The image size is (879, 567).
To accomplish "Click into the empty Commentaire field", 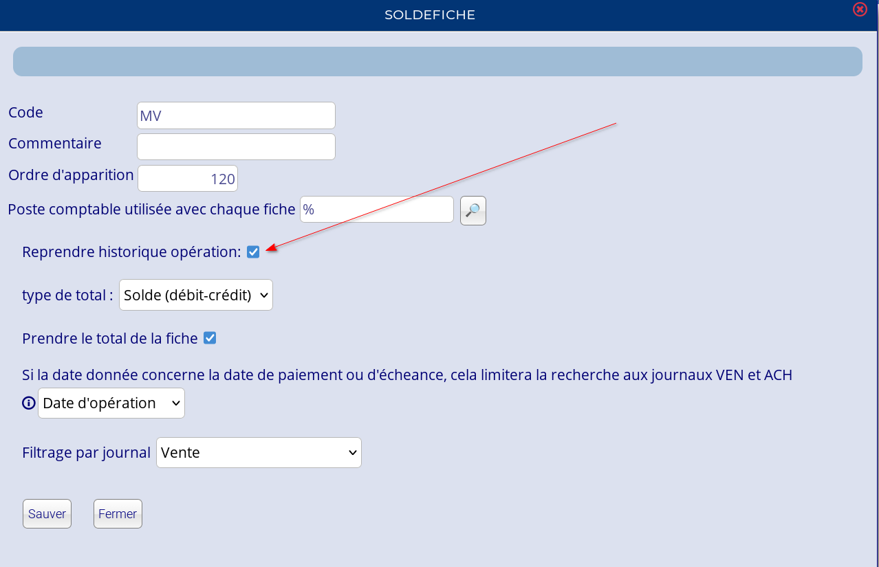I will point(236,146).
